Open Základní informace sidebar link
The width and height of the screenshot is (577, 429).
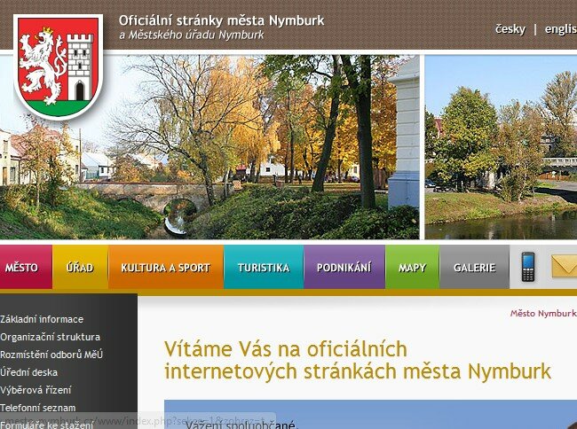pos(42,319)
